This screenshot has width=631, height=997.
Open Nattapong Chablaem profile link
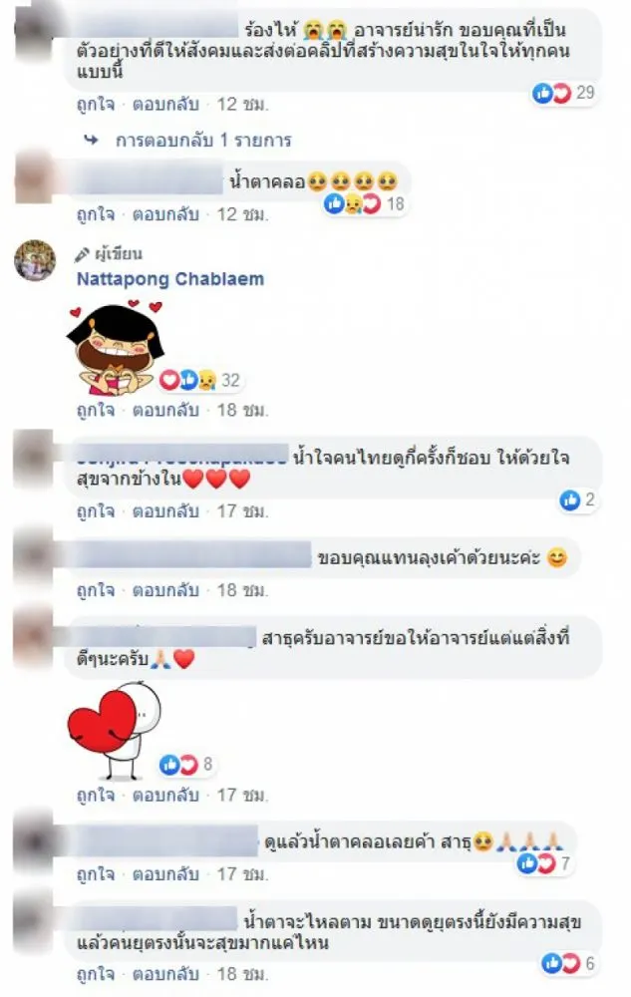tap(170, 279)
